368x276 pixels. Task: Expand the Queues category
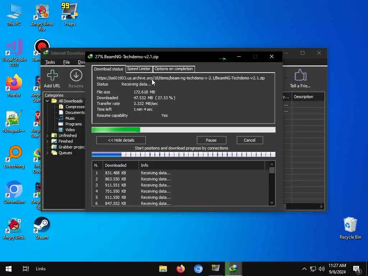click(47, 153)
